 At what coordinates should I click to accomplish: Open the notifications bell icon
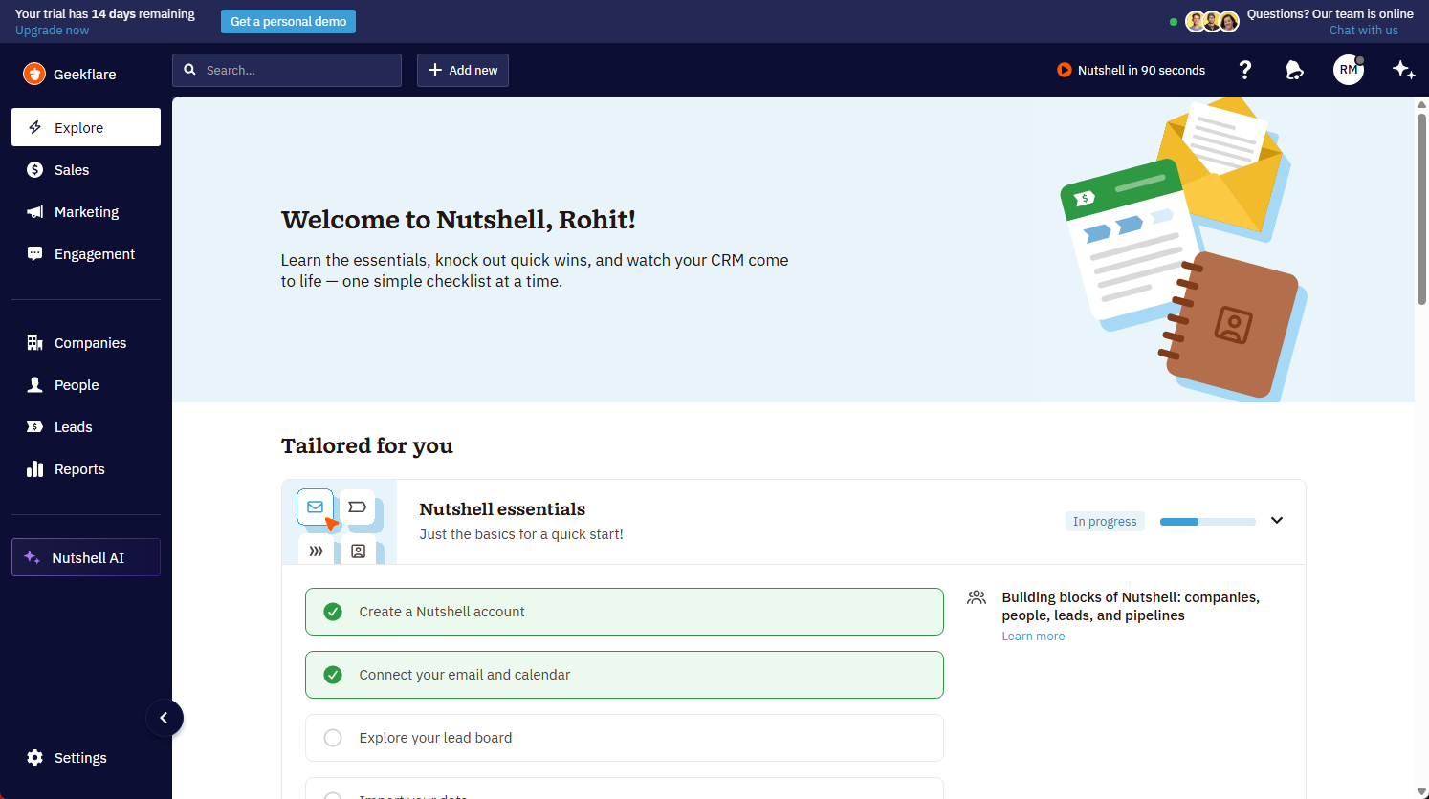tap(1294, 70)
